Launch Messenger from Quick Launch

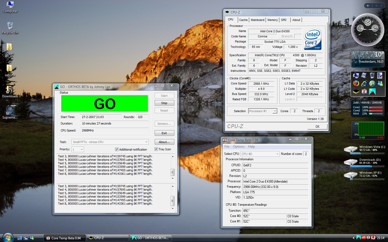32,238
